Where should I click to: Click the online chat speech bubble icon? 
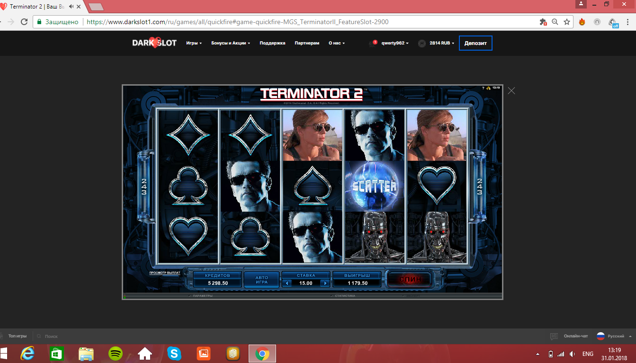[554, 336]
